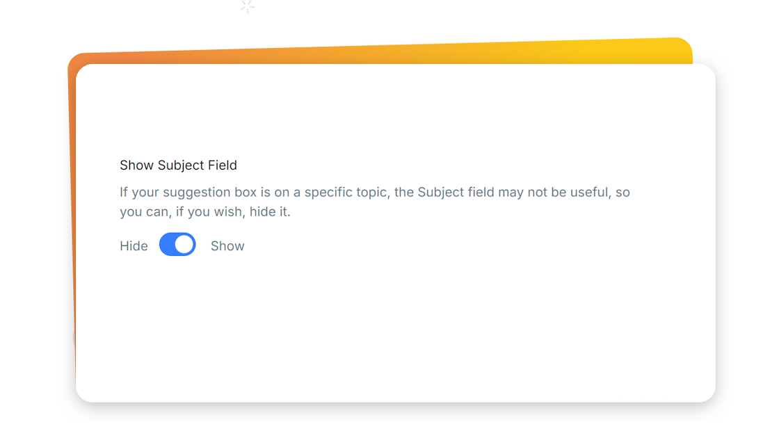The width and height of the screenshot is (779, 438).
Task: Toggle the Subject field visibility switch
Action: click(x=177, y=245)
